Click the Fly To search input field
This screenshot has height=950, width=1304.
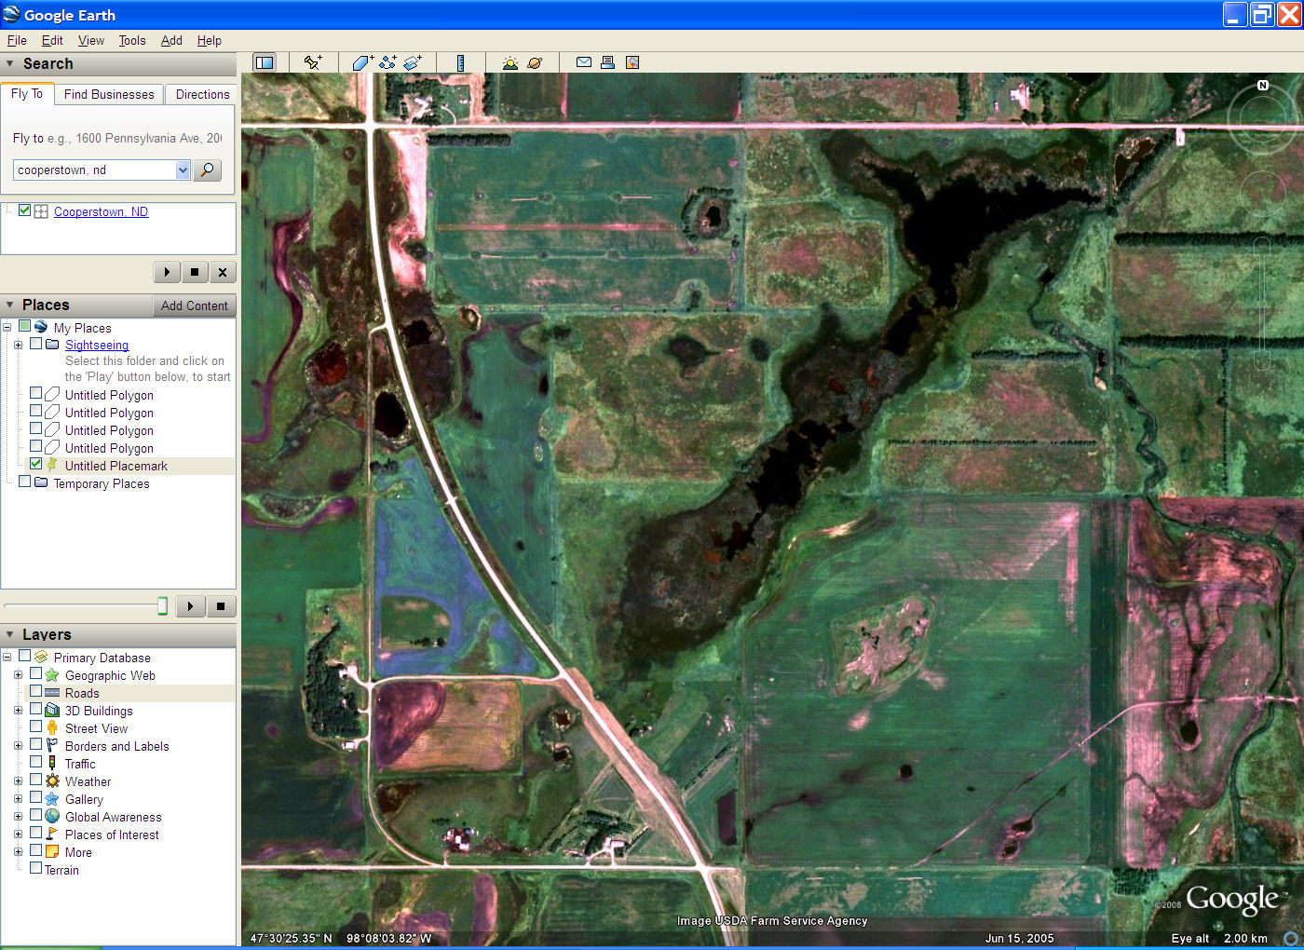(95, 170)
